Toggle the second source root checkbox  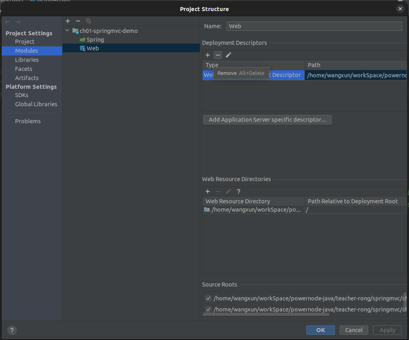(x=208, y=309)
